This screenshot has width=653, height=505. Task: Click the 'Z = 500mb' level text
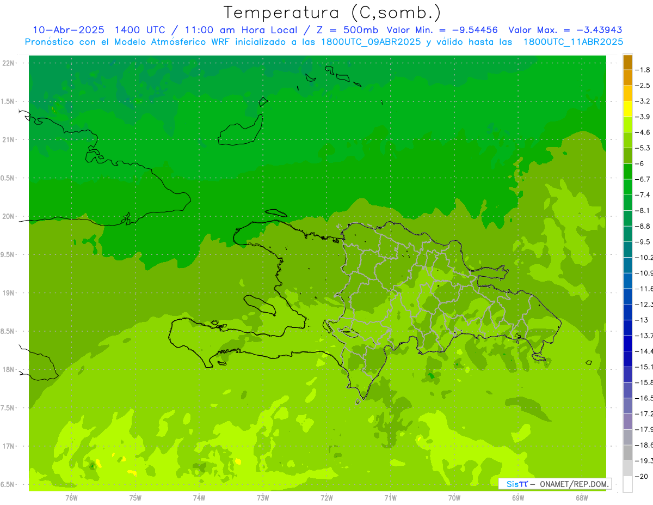tap(346, 30)
